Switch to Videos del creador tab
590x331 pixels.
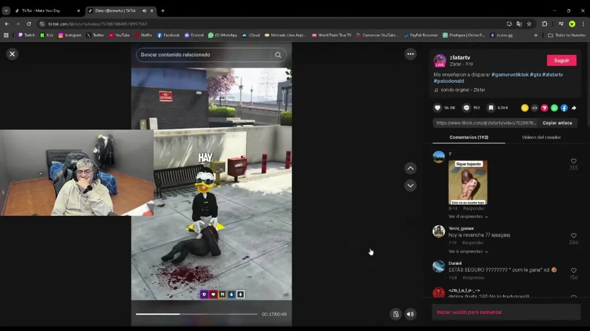(x=541, y=137)
